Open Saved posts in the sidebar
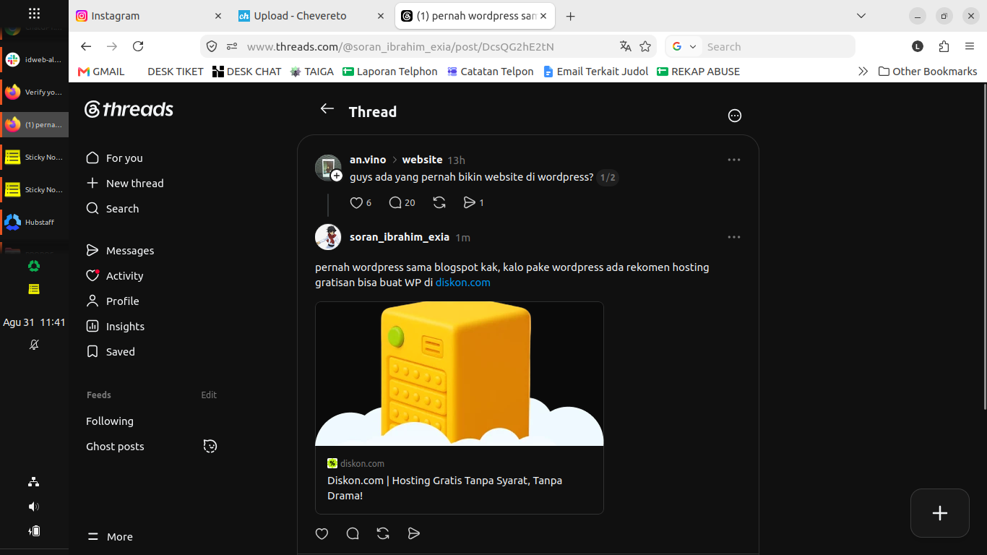The height and width of the screenshot is (555, 987). point(110,352)
